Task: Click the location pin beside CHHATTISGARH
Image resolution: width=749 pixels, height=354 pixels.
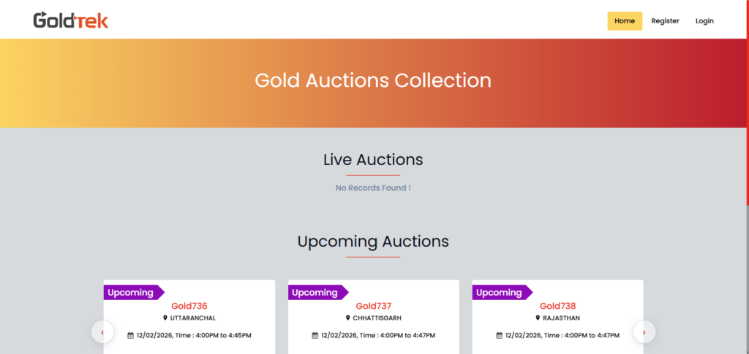Action: [x=348, y=318]
